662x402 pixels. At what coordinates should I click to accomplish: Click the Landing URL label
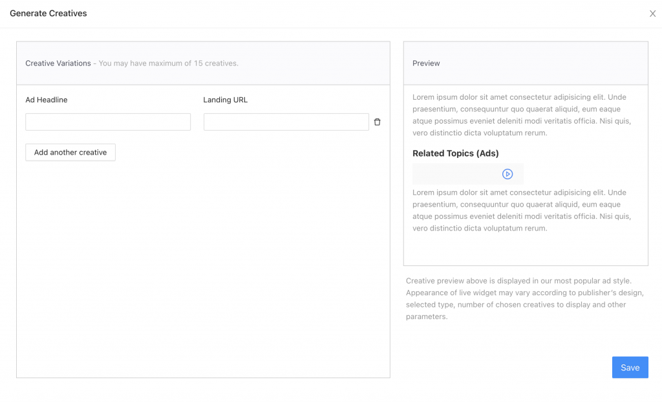[x=225, y=100]
